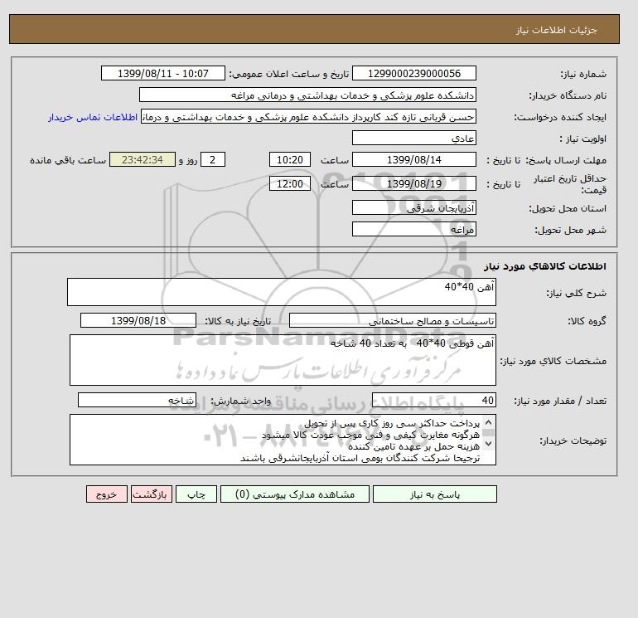Click label توضیحات خریدار
Screen dimensions: 638x618
[x=573, y=440]
